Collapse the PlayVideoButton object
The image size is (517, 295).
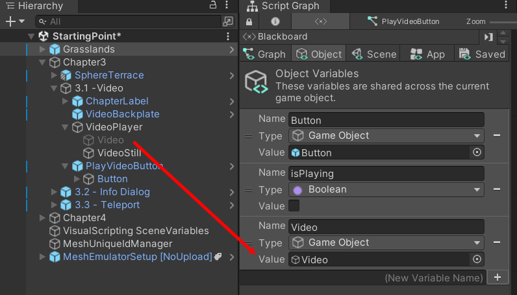(x=65, y=166)
